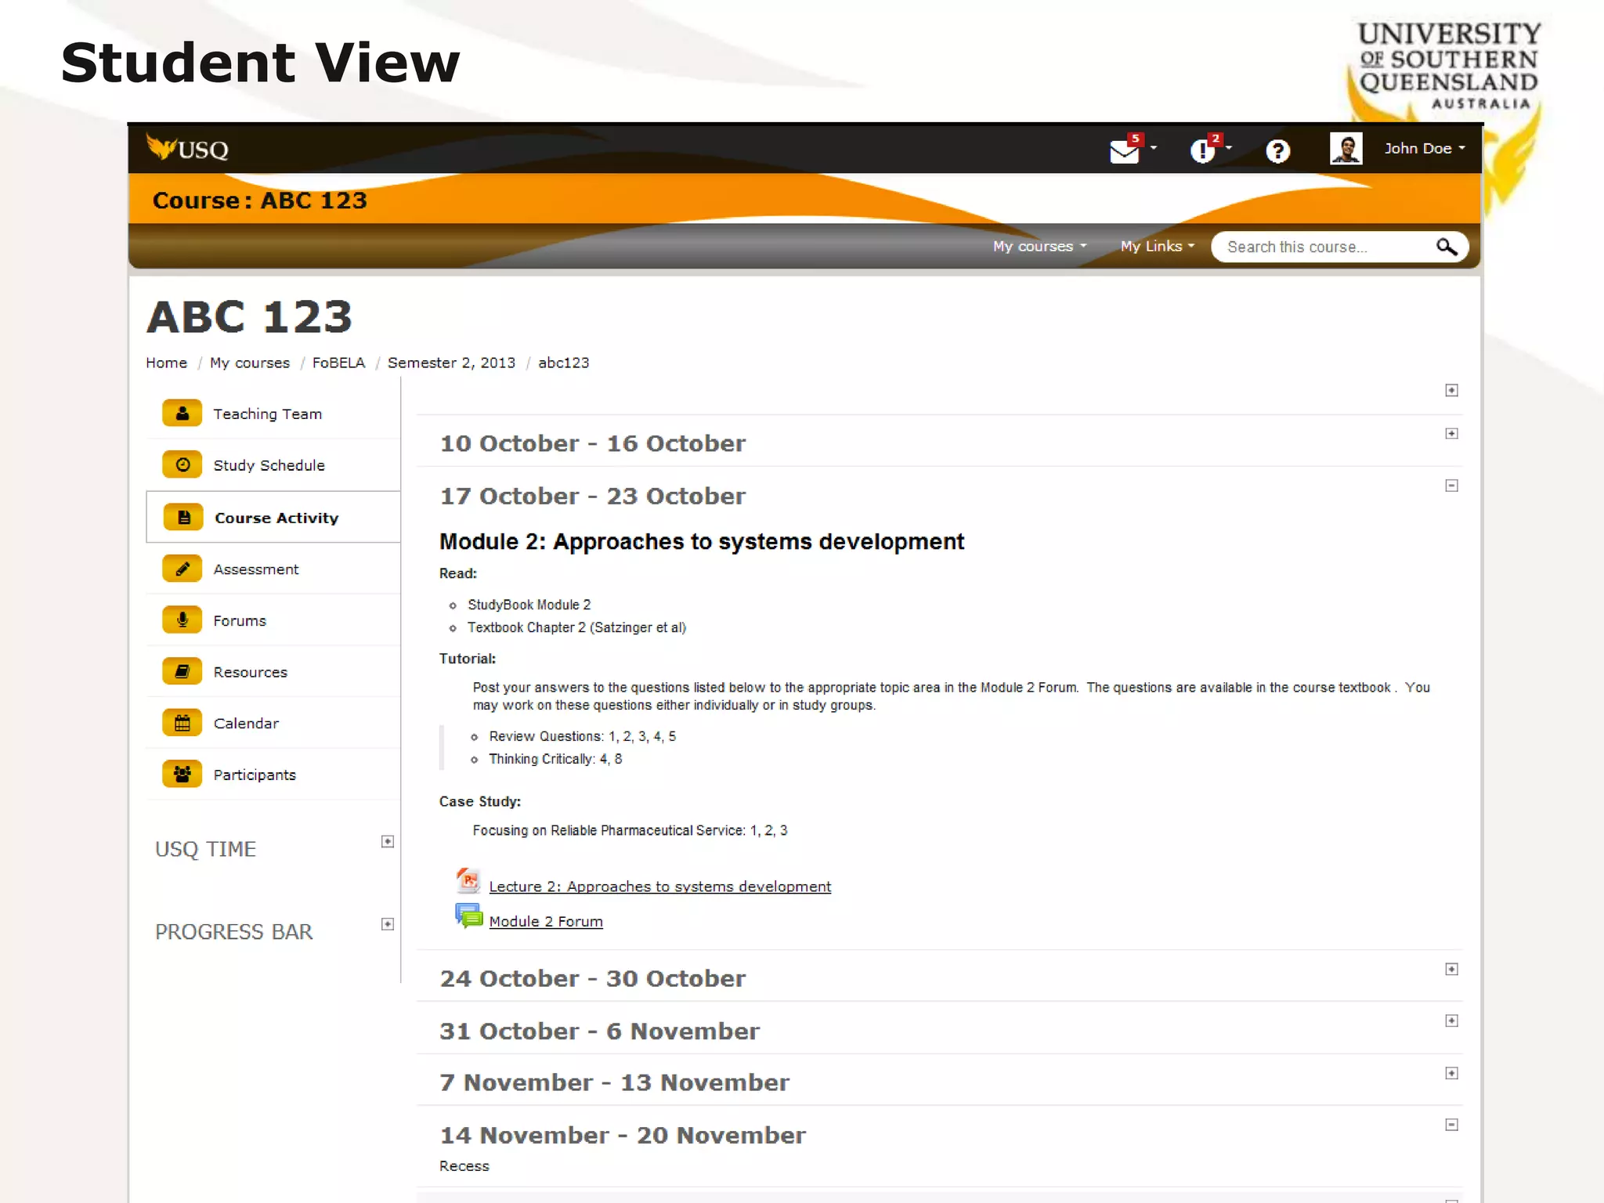Collapse 17 October - 23 October section

point(1451,486)
